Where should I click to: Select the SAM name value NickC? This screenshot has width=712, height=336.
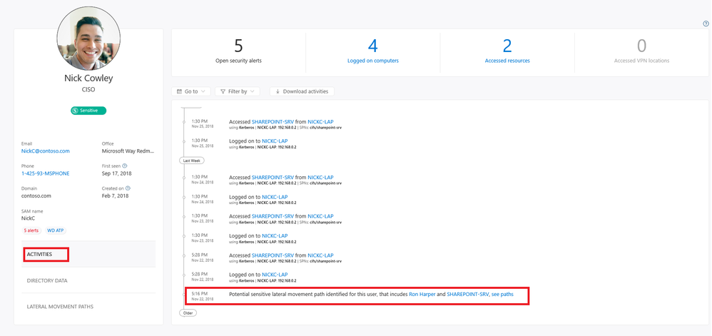tap(28, 218)
